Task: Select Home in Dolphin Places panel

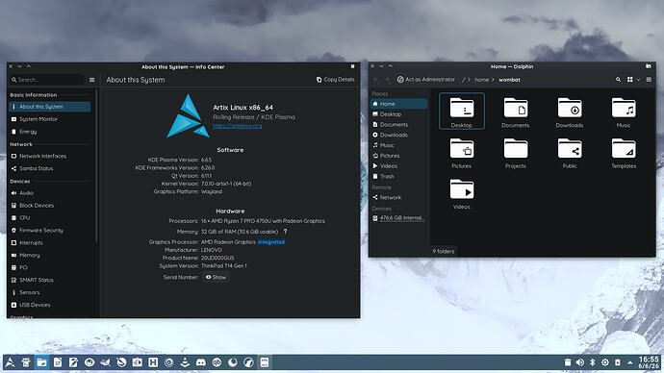Action: coord(399,104)
